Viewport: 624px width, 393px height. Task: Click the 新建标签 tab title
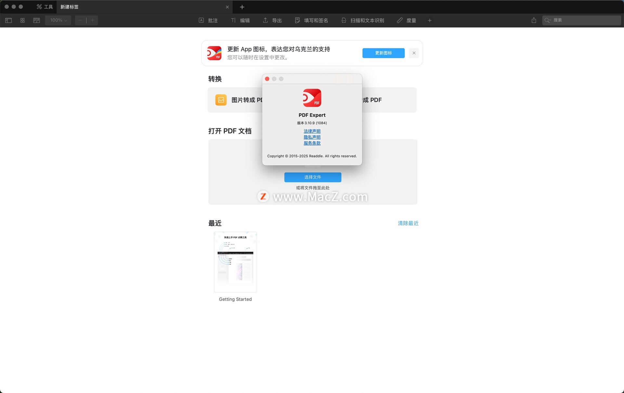click(70, 7)
